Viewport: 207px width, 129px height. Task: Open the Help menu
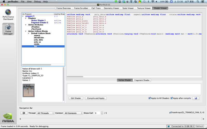pos(46,2)
